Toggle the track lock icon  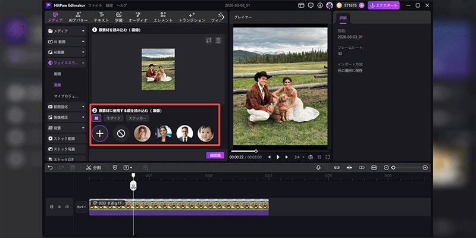tap(52, 207)
